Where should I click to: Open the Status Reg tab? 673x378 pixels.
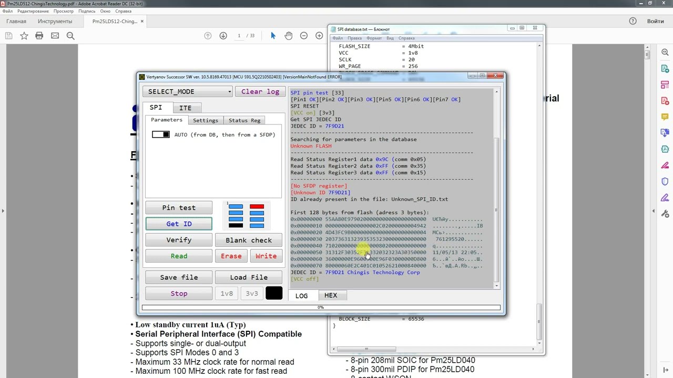(244, 120)
